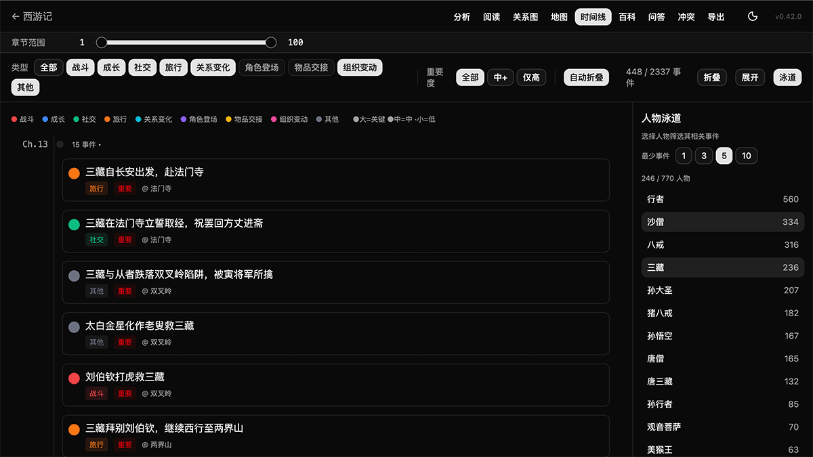
Task: Switch importance filter to 中+
Action: [x=500, y=77]
